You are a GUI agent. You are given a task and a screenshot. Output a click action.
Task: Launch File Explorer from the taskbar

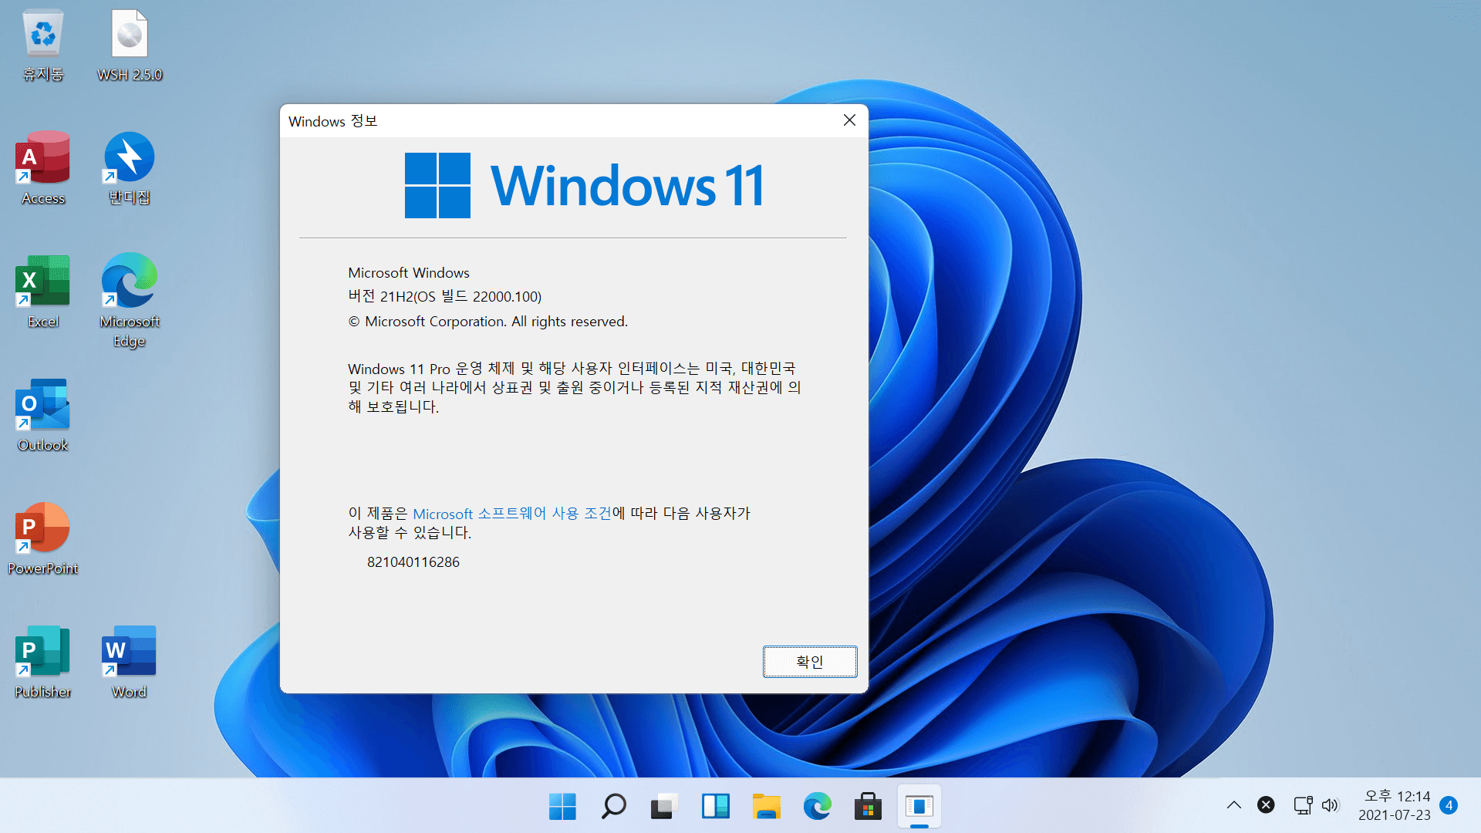766,806
